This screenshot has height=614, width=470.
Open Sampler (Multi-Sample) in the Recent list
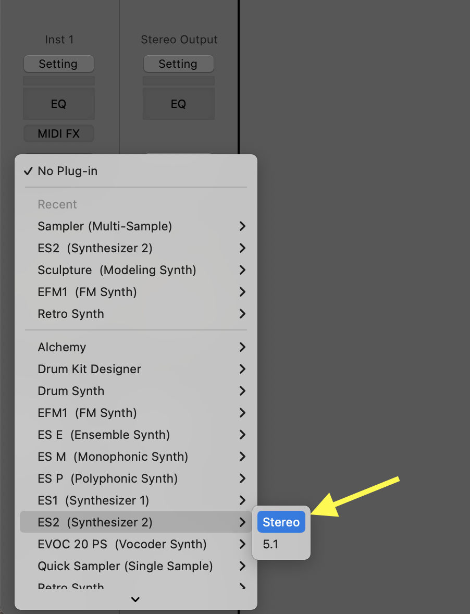point(105,226)
